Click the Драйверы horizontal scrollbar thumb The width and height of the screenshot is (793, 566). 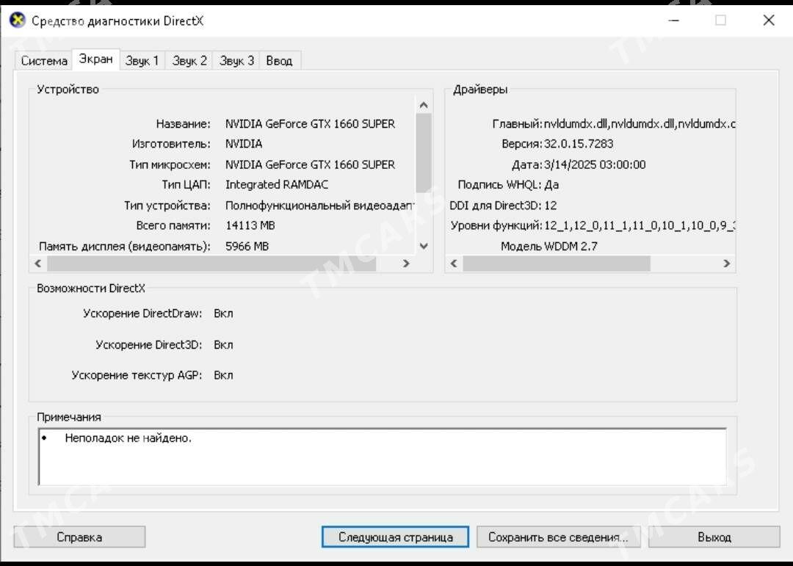tap(557, 264)
